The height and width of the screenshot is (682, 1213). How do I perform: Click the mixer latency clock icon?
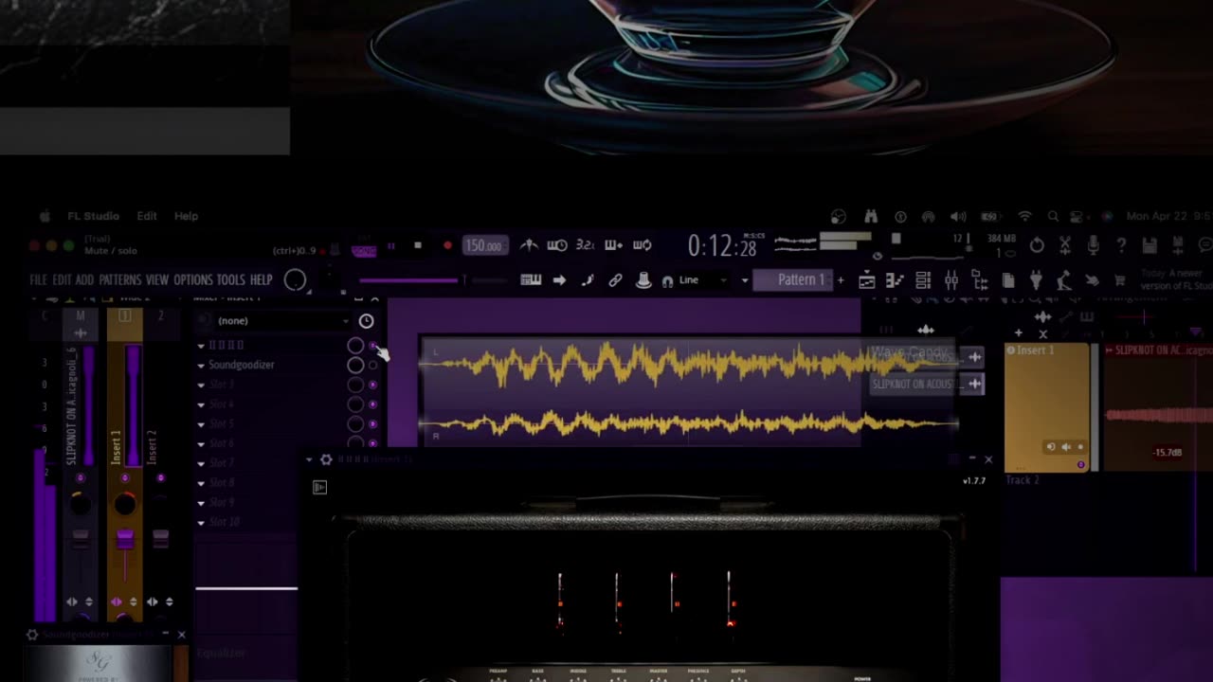tap(366, 321)
